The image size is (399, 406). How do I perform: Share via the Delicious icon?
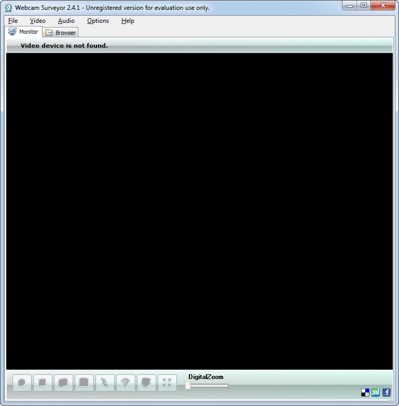click(365, 392)
